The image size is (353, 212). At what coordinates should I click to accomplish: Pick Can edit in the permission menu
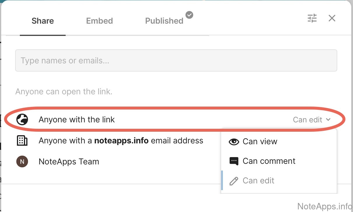[x=258, y=181]
